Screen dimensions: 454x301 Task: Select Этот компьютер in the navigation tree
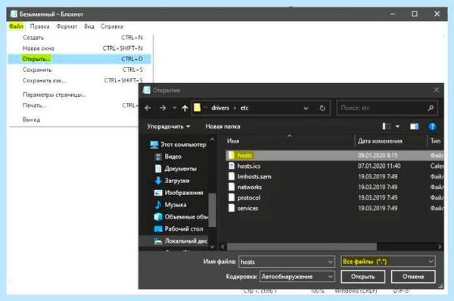[x=179, y=144]
